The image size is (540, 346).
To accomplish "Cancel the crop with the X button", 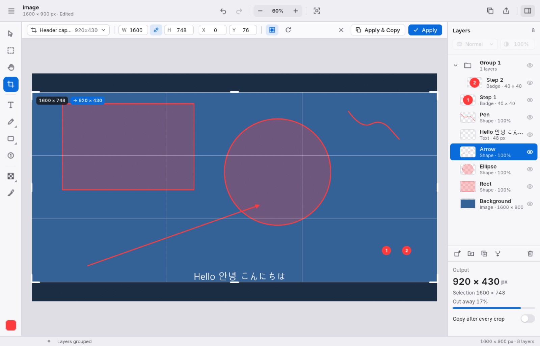I will click(341, 30).
